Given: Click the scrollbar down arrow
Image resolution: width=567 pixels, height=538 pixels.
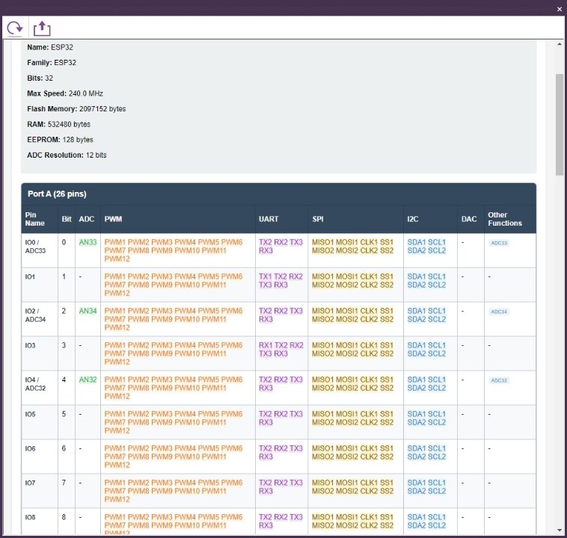Looking at the screenshot, I should pos(560,530).
